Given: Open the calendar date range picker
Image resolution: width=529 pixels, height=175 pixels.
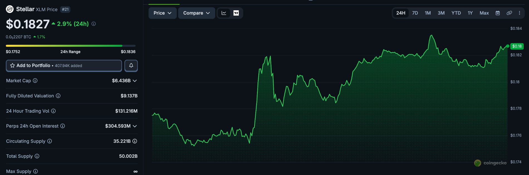Looking at the screenshot, I should [498, 13].
